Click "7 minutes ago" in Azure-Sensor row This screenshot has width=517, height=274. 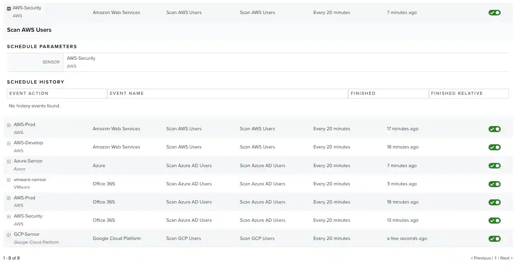pos(402,165)
